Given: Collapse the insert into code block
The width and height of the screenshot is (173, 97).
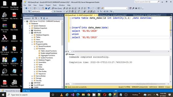Looking at the screenshot, I should 71,28.
